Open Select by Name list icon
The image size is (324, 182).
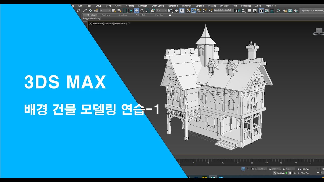point(119,11)
